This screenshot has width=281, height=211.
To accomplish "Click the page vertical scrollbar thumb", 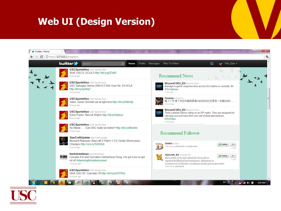I will pos(268,98).
